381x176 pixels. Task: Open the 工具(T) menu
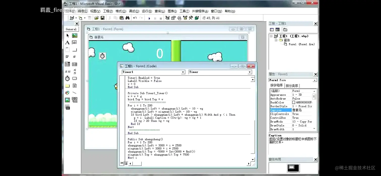click(184, 11)
